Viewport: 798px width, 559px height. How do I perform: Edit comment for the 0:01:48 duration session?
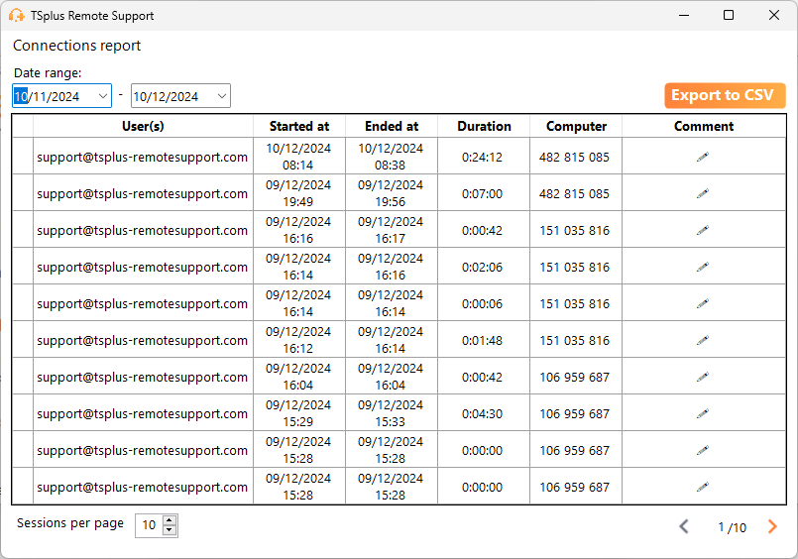tap(703, 340)
